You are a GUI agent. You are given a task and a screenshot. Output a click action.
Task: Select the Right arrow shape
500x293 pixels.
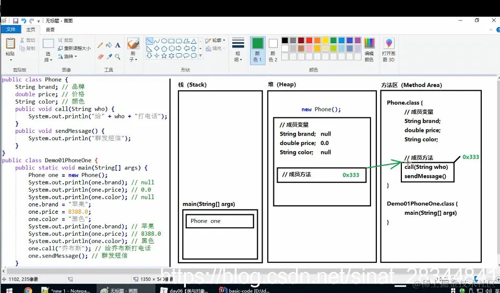coord(178,48)
